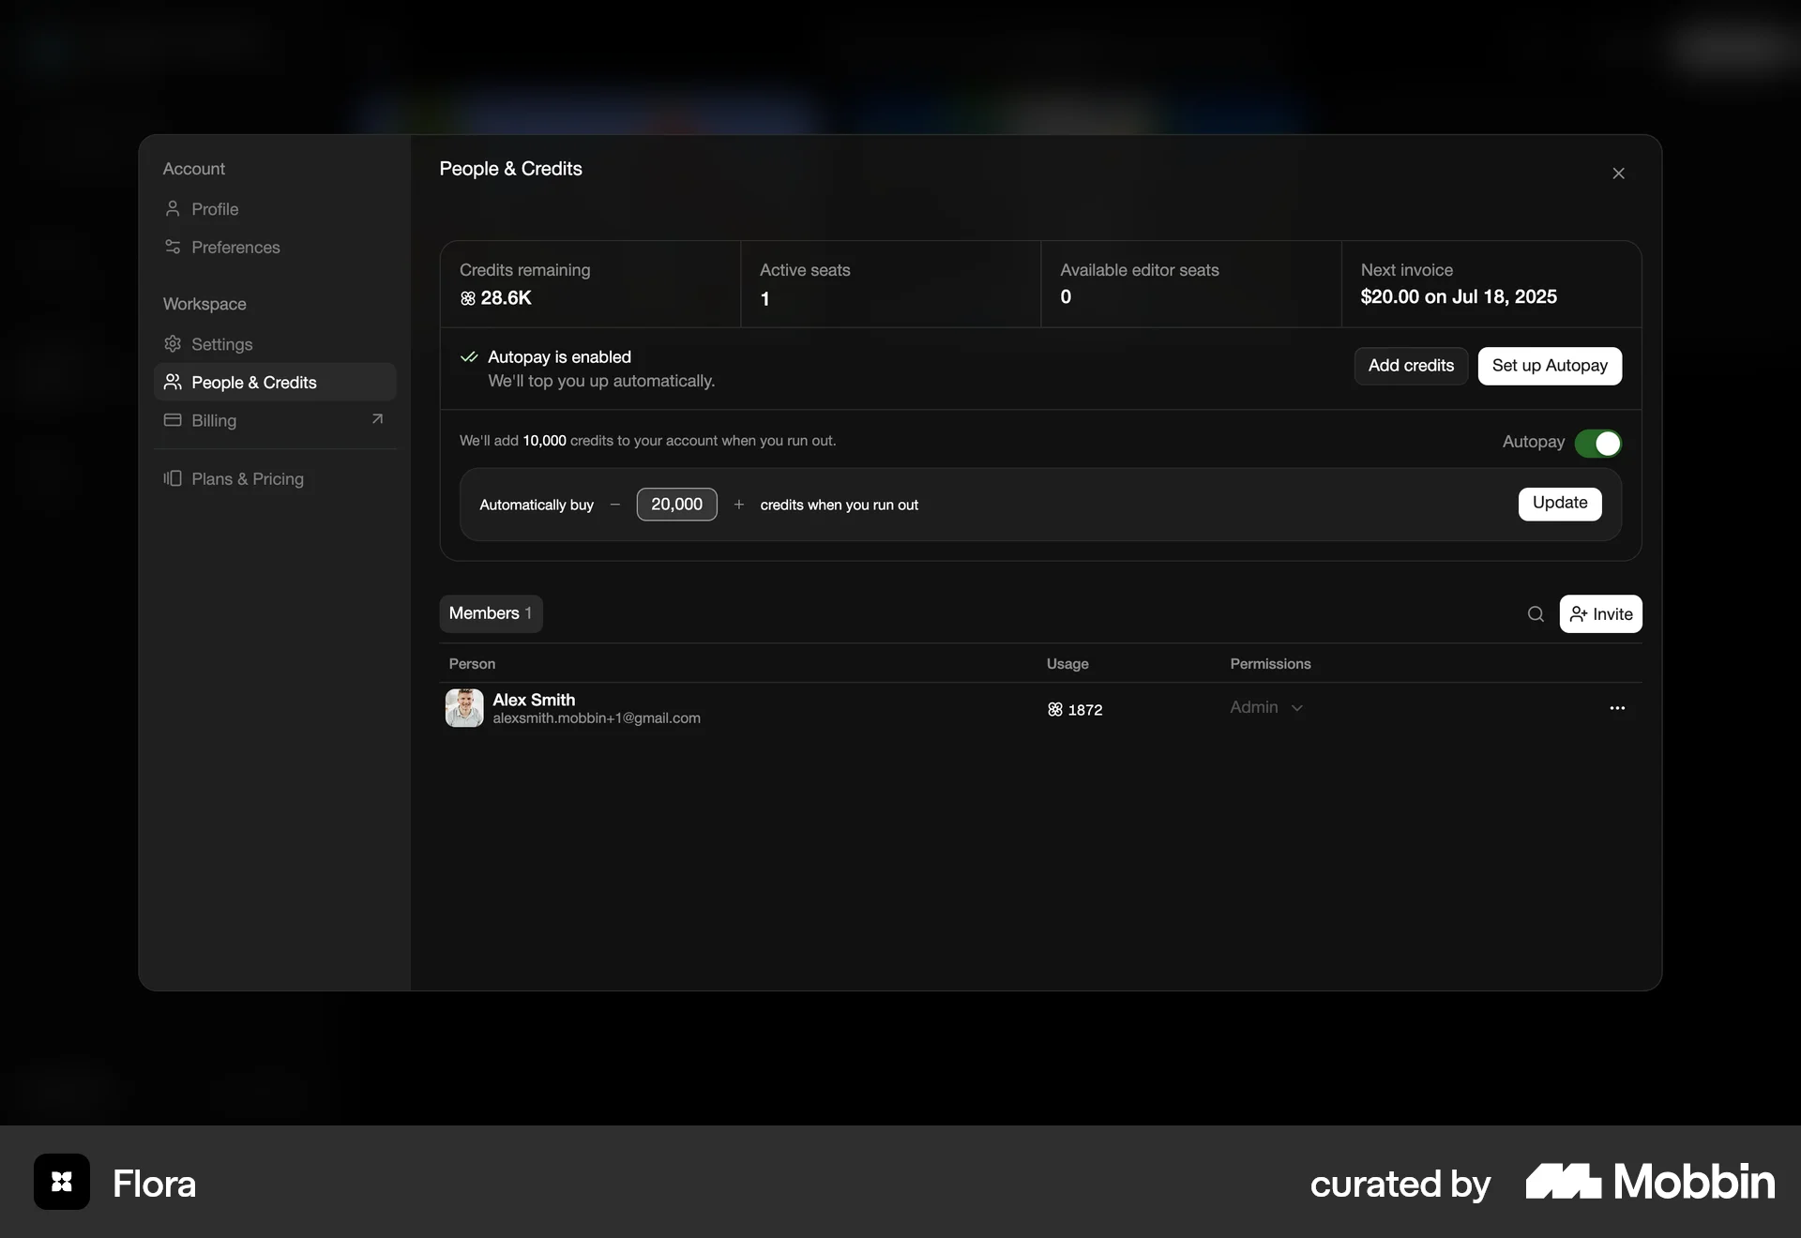Viewport: 1801px width, 1238px height.
Task: Open the three-dot menu for Alex Smith
Action: [x=1617, y=708]
